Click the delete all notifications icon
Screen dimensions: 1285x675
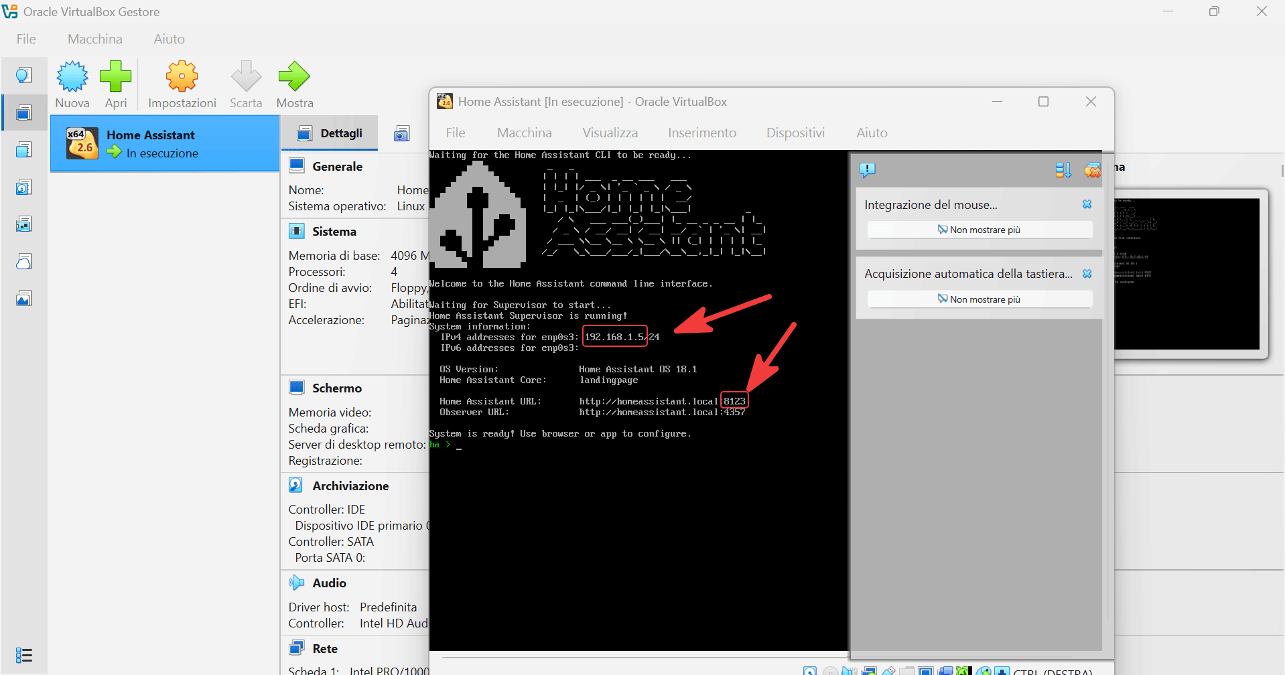tap(1093, 170)
